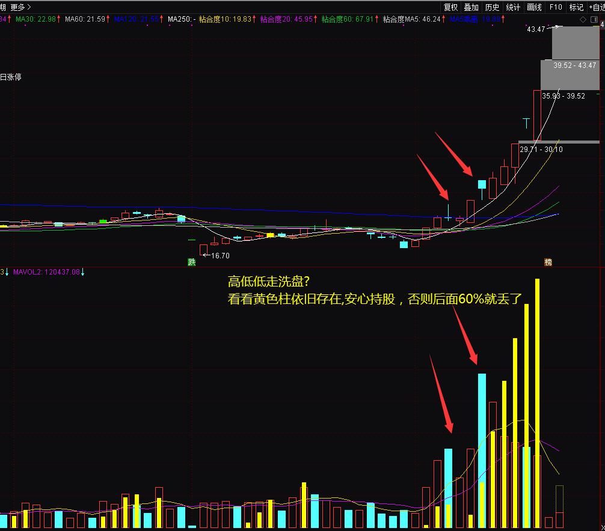
Task: Add stock via +自选 button
Action: point(597,7)
